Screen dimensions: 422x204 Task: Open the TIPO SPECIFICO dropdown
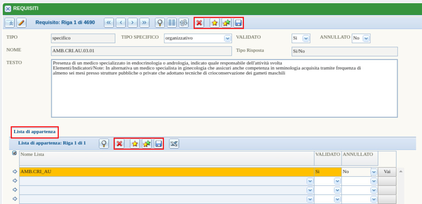pyautogui.click(x=228, y=38)
